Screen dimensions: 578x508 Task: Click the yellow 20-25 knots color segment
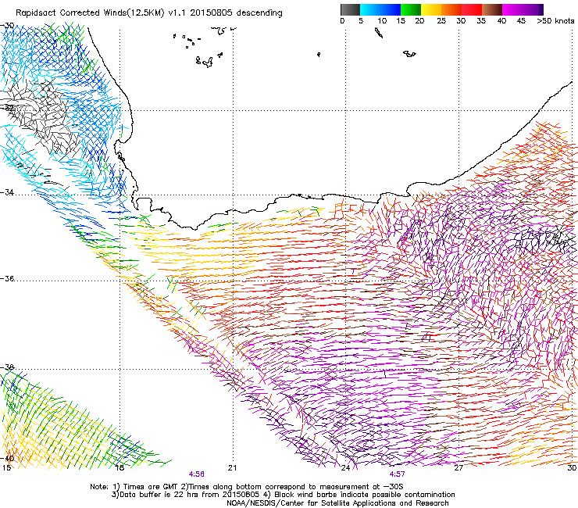click(431, 9)
